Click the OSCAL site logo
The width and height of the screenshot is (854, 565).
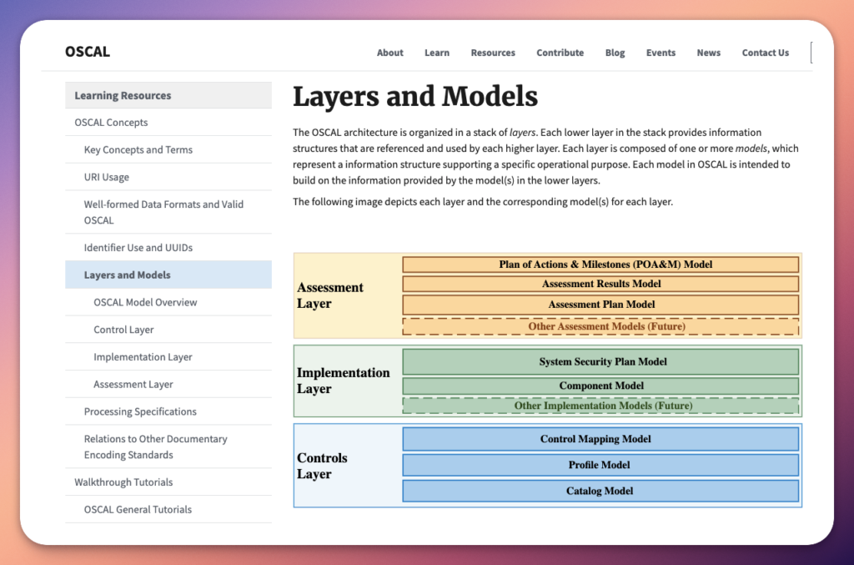pos(88,52)
